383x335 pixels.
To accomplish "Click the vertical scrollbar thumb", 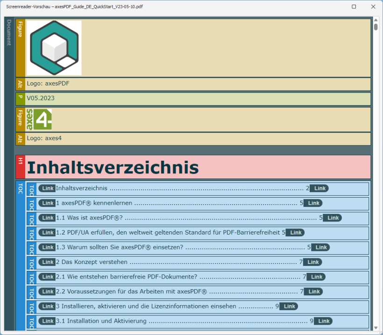I will click(376, 27).
